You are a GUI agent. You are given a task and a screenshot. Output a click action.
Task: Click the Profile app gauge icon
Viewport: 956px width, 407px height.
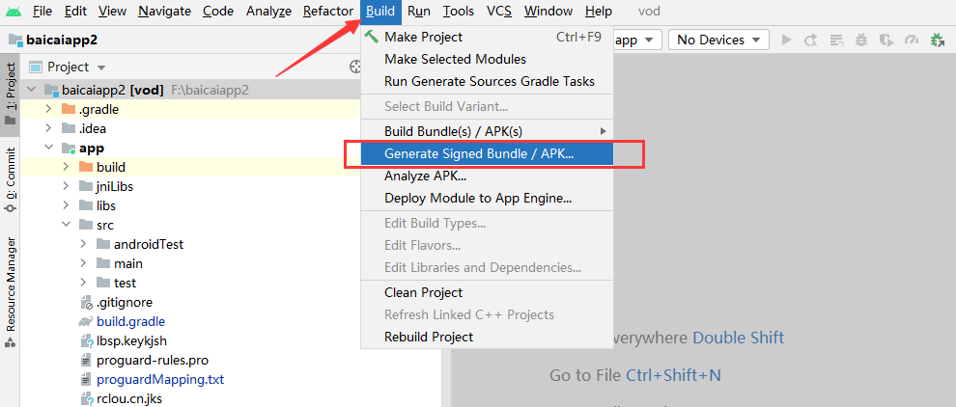(x=911, y=40)
